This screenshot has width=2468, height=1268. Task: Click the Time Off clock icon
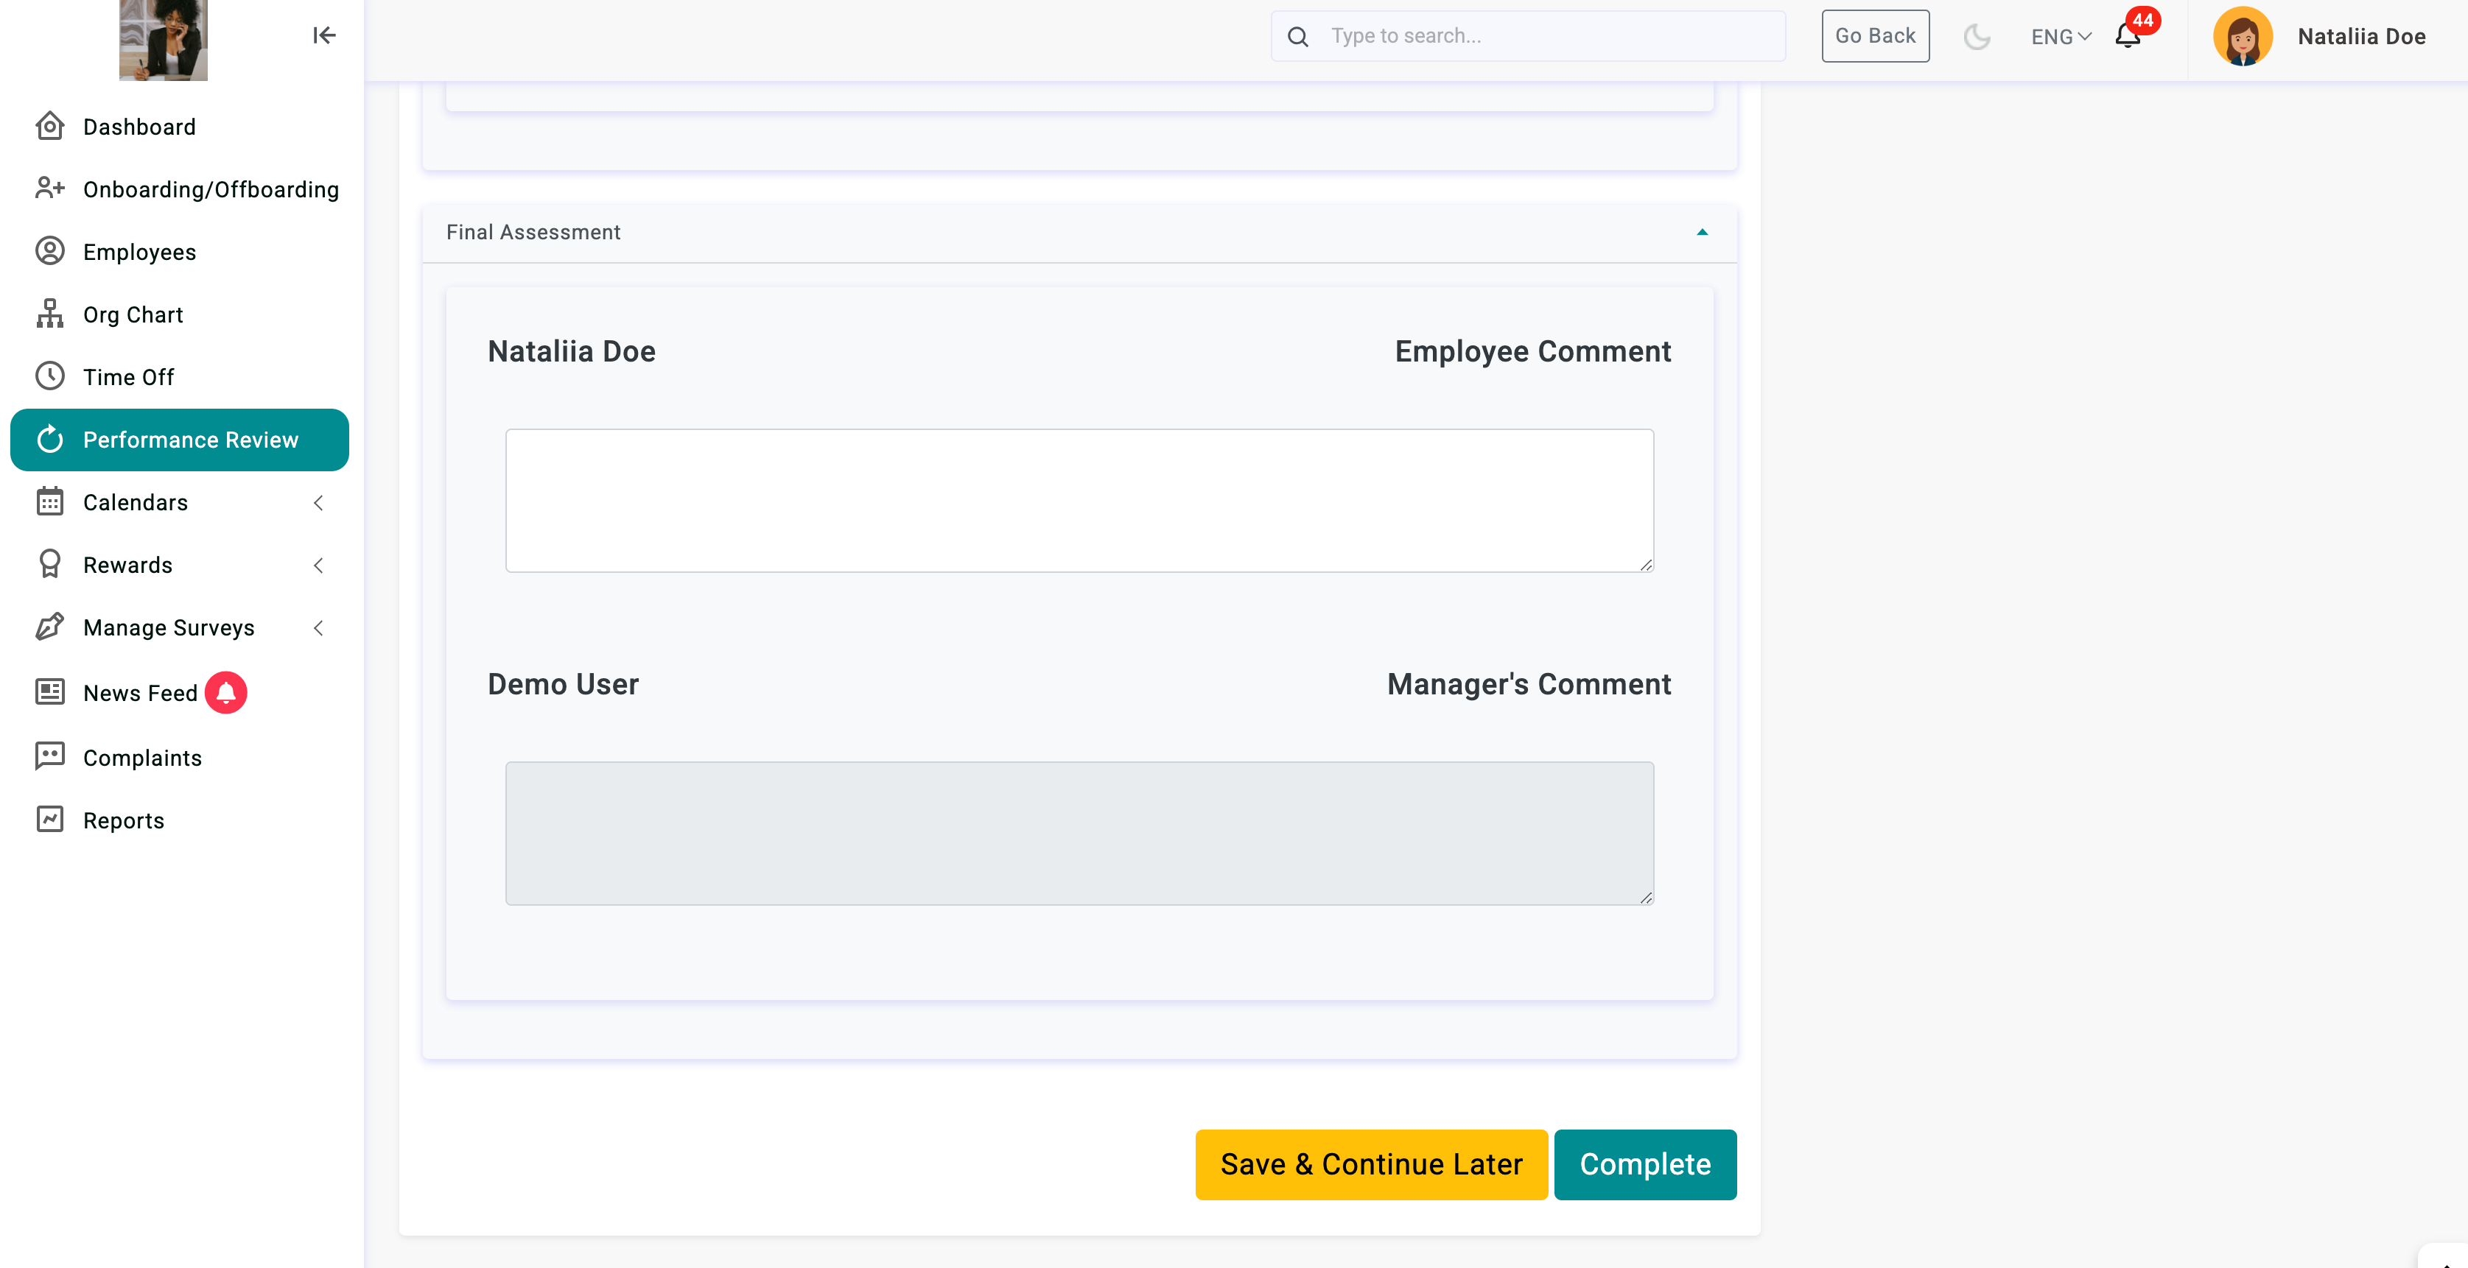pyautogui.click(x=50, y=376)
